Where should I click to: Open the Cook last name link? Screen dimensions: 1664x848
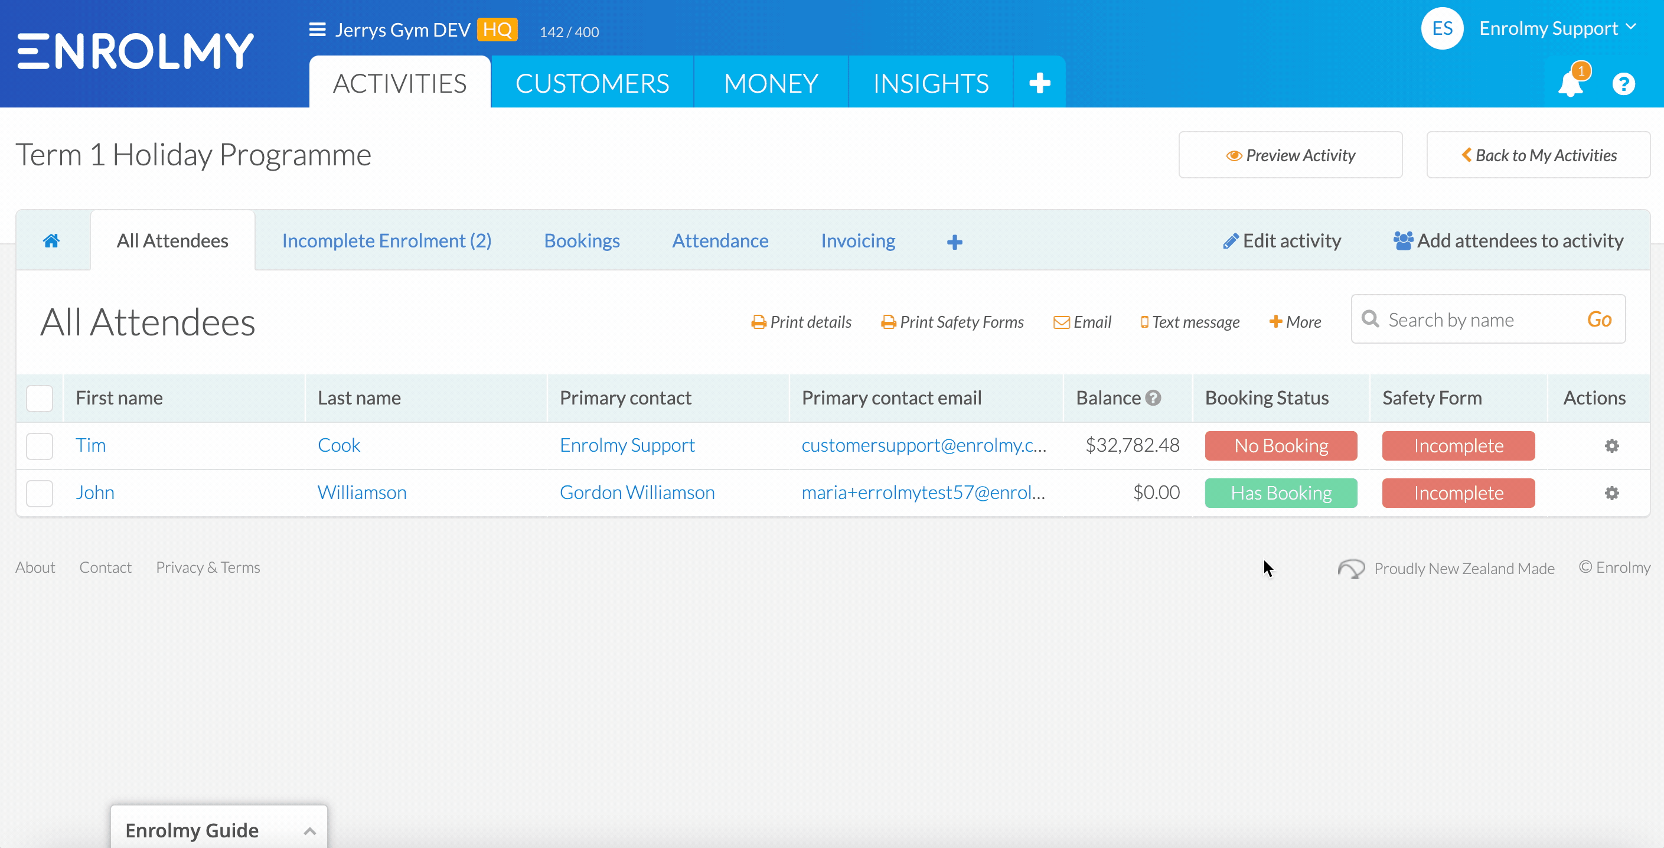point(339,445)
